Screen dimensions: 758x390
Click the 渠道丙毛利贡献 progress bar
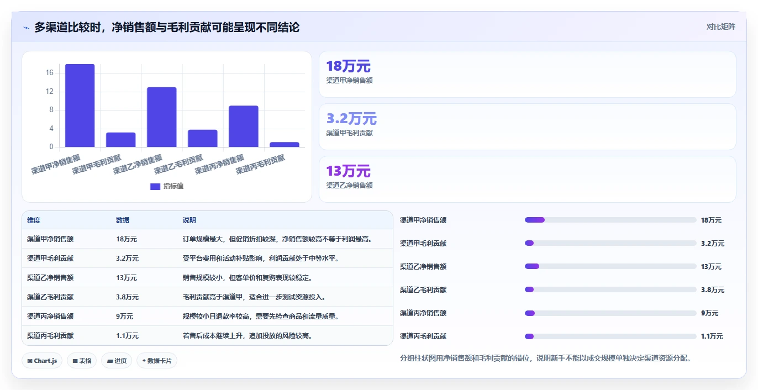click(x=610, y=336)
